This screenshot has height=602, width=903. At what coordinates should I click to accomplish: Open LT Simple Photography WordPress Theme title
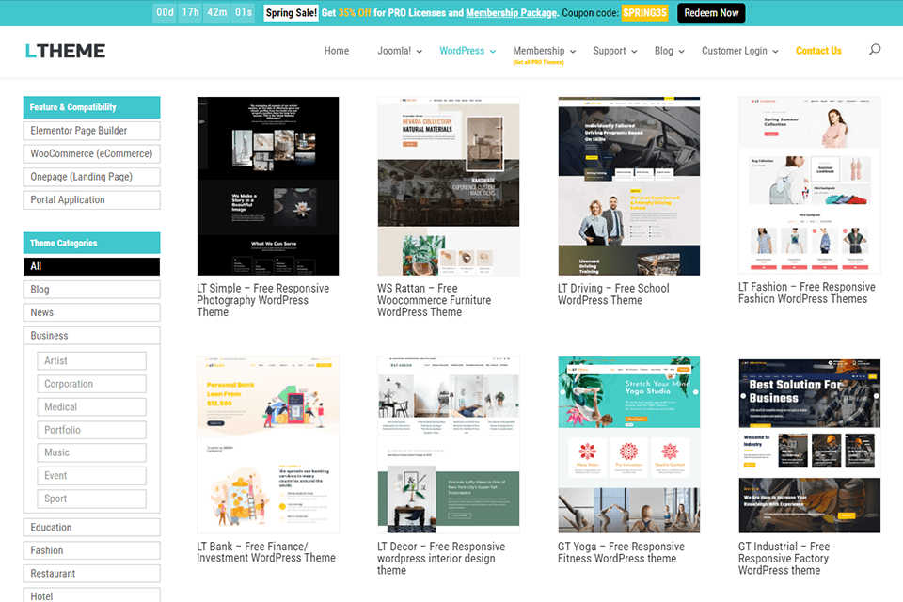[x=263, y=300]
